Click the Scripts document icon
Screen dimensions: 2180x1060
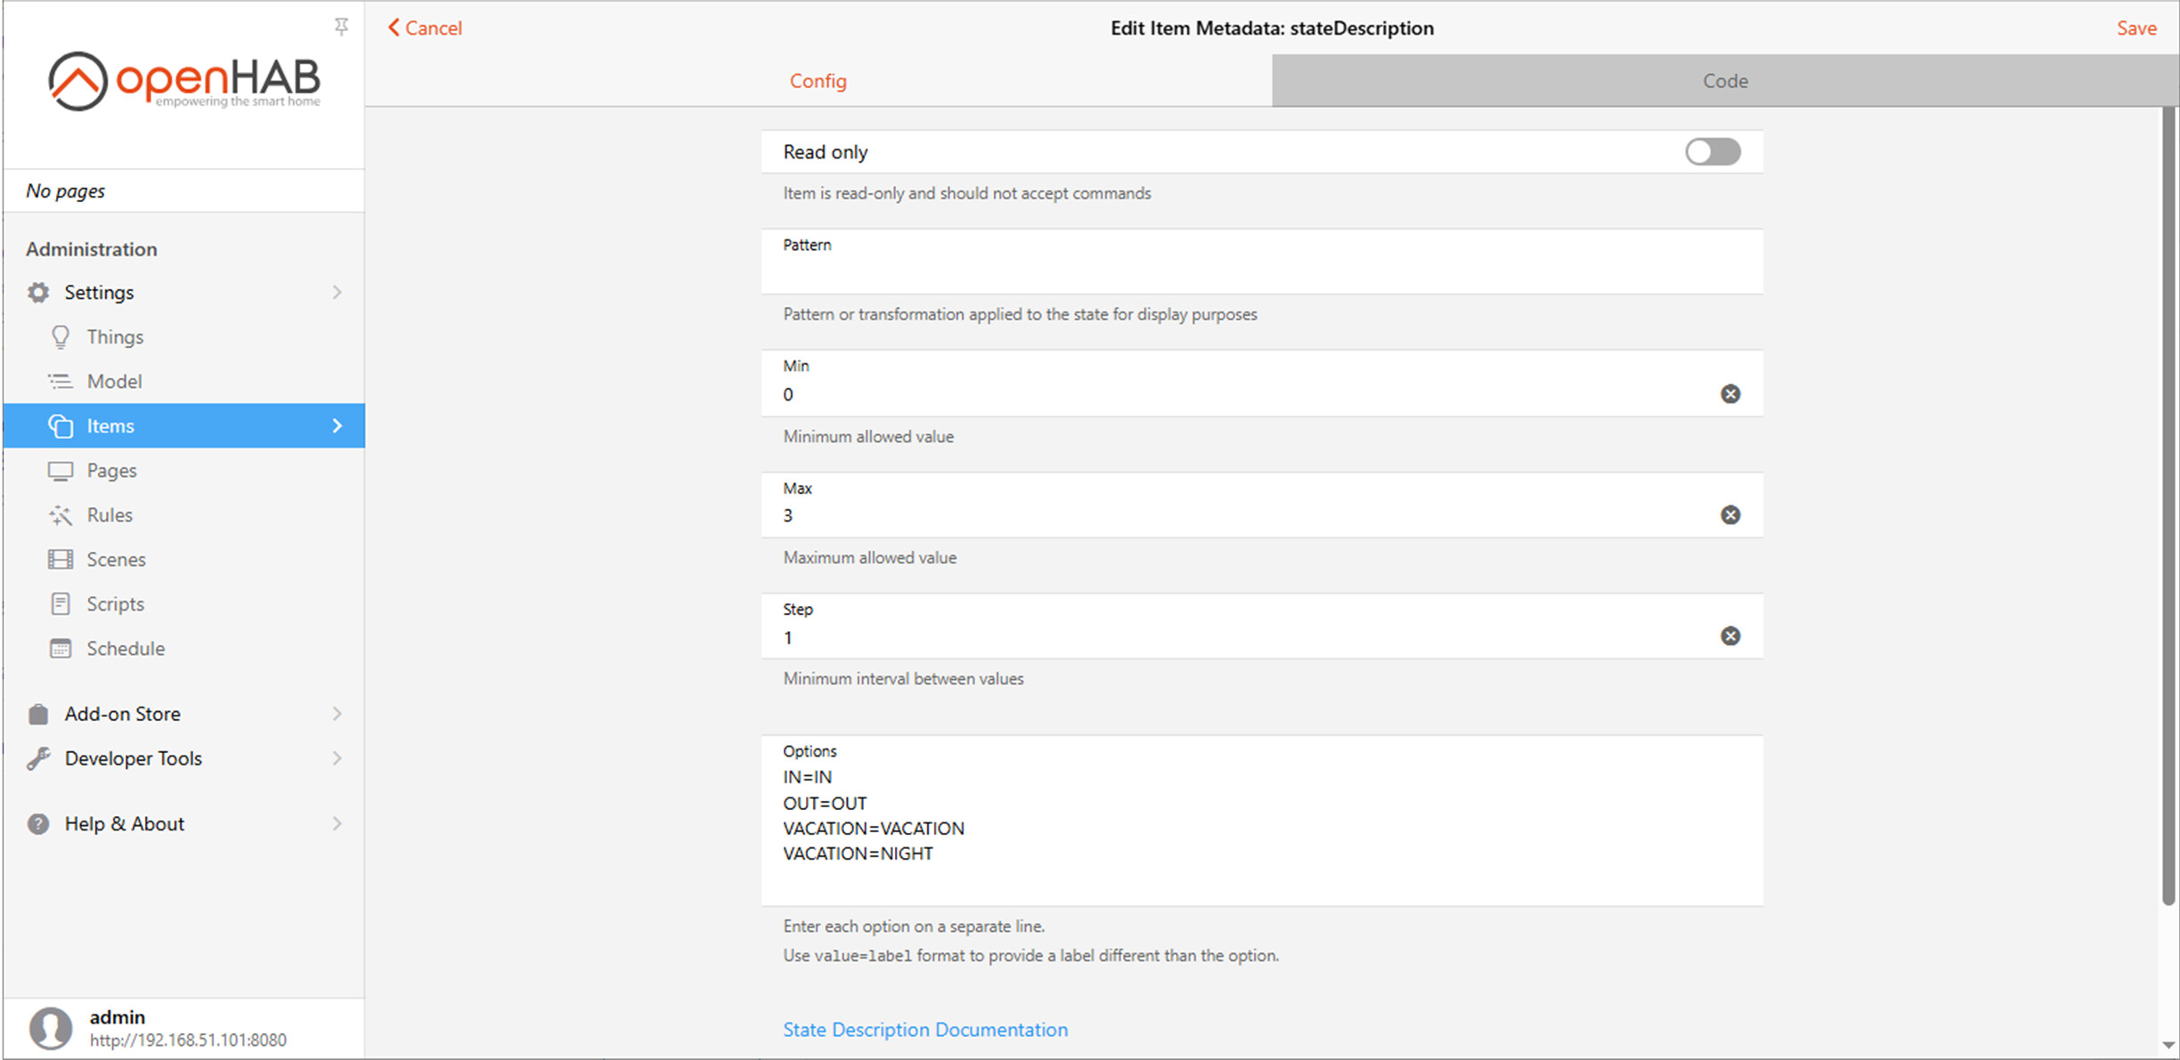tap(61, 603)
